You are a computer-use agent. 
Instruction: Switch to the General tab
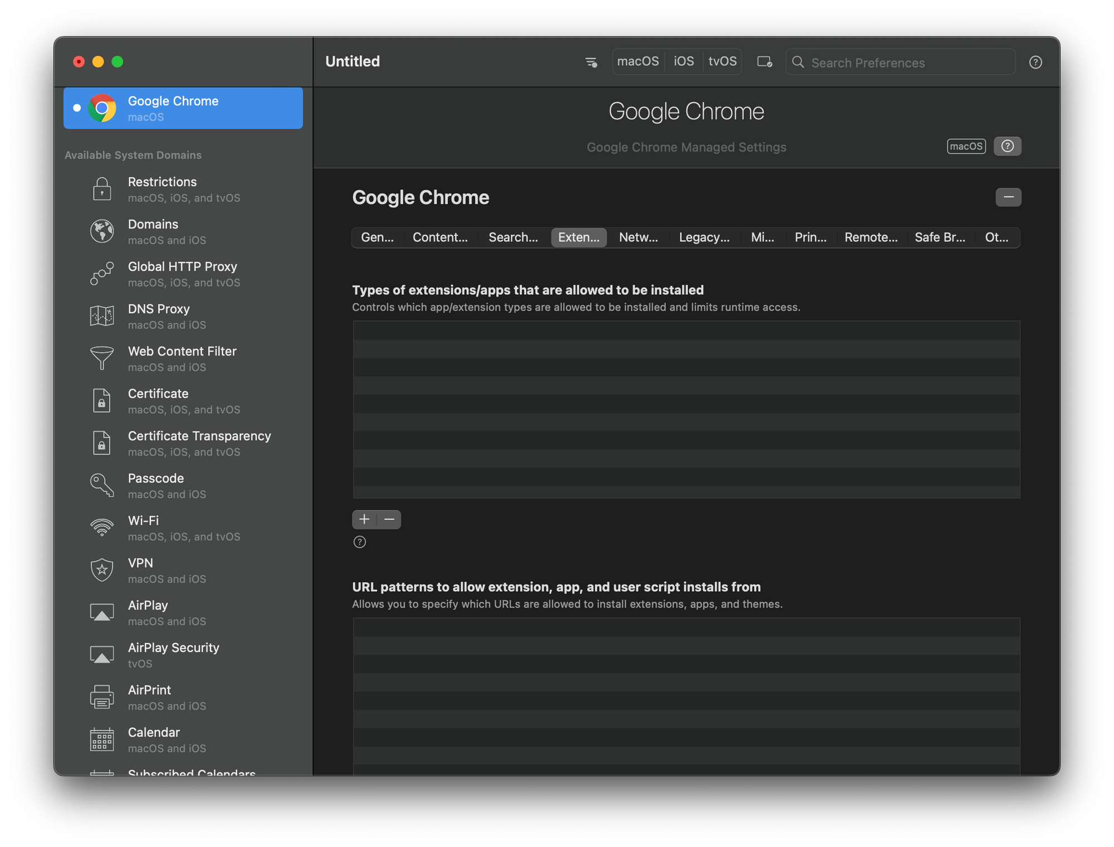(x=377, y=237)
